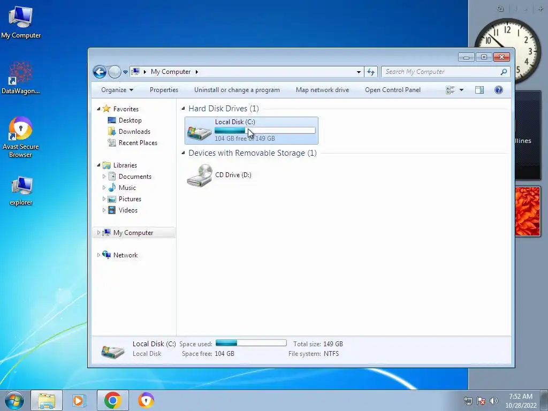This screenshot has height=411, width=548.
Task: Select the Documents library
Action: 135,177
